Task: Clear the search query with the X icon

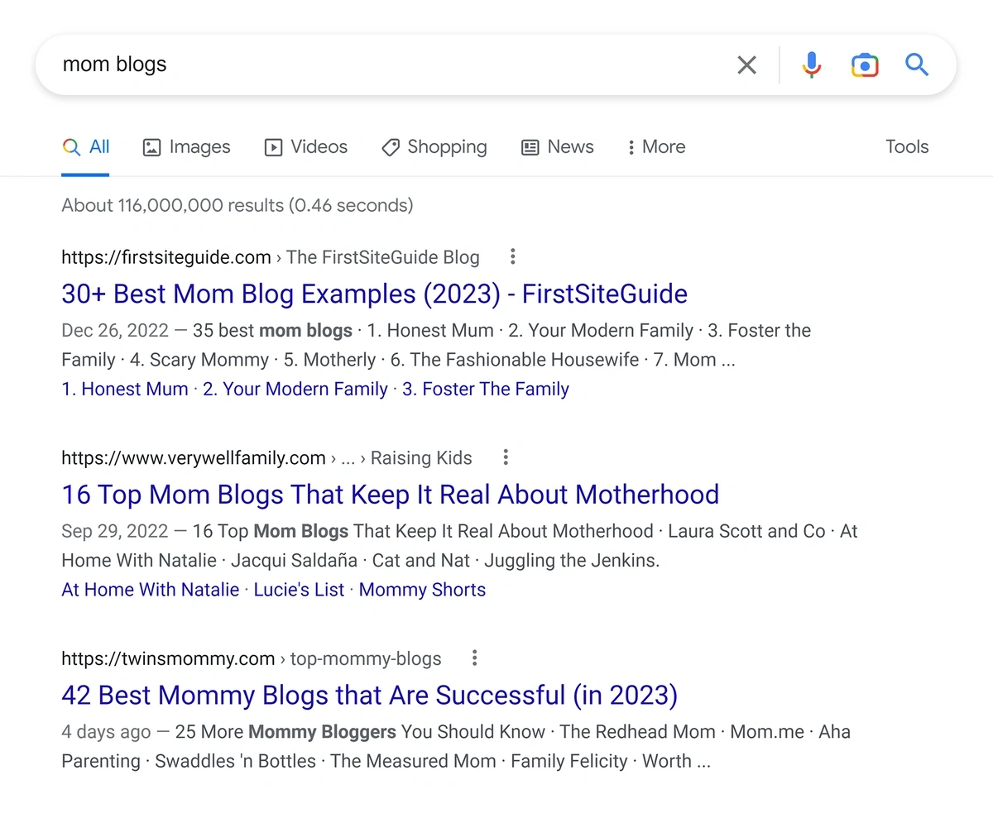Action: pos(746,65)
